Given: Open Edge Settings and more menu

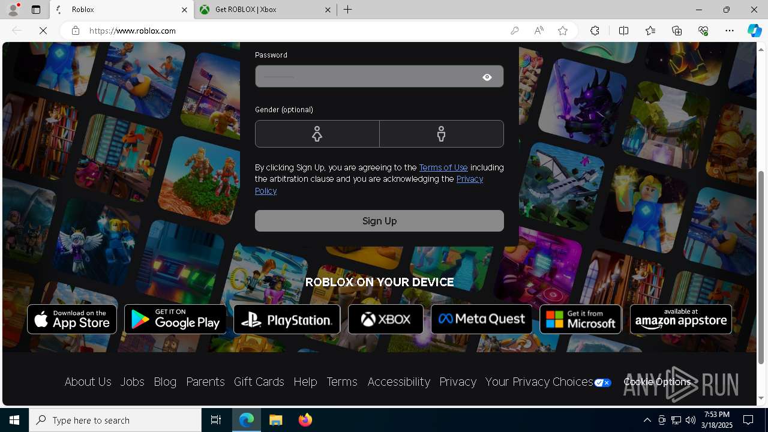Looking at the screenshot, I should click(x=730, y=31).
